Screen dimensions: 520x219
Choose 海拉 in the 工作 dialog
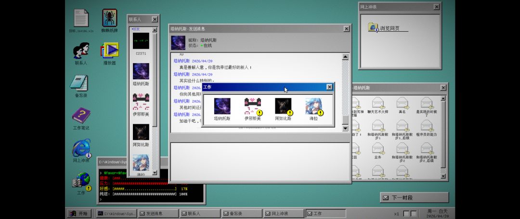coord(314,109)
